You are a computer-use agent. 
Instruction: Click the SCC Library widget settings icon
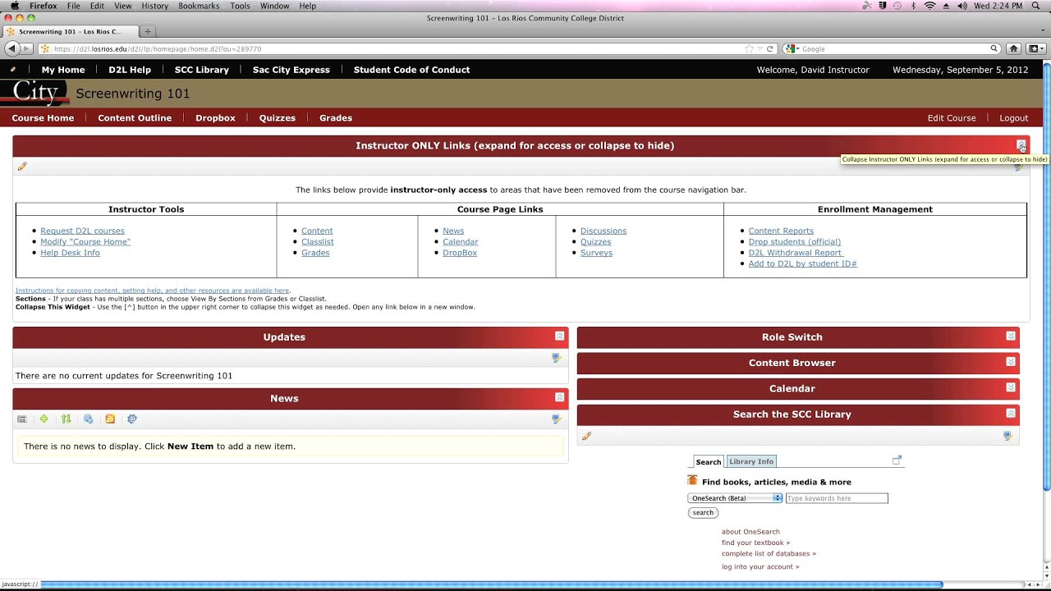pyautogui.click(x=1007, y=436)
